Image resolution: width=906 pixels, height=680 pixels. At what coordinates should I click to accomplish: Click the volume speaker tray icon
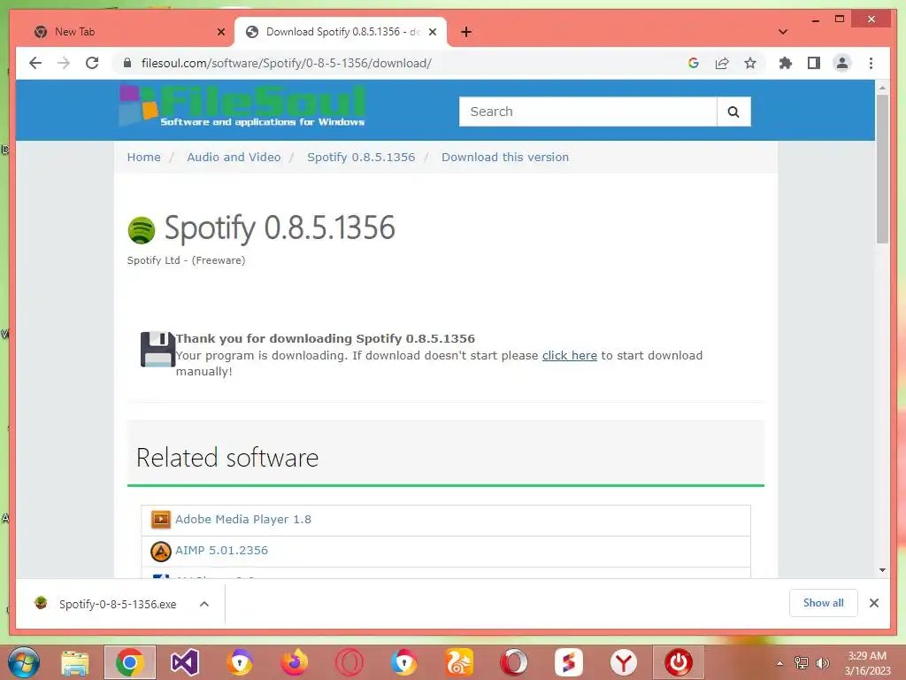click(x=822, y=662)
